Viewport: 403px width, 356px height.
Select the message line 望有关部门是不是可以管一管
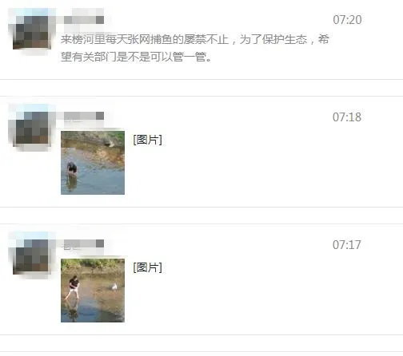click(136, 57)
